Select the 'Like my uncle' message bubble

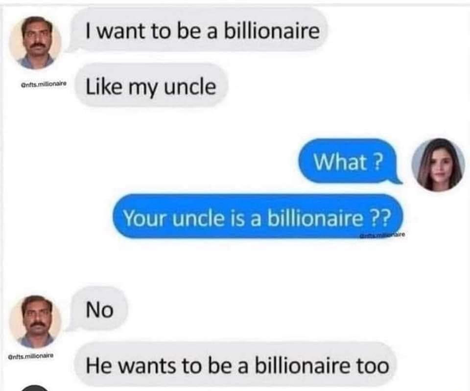(151, 86)
